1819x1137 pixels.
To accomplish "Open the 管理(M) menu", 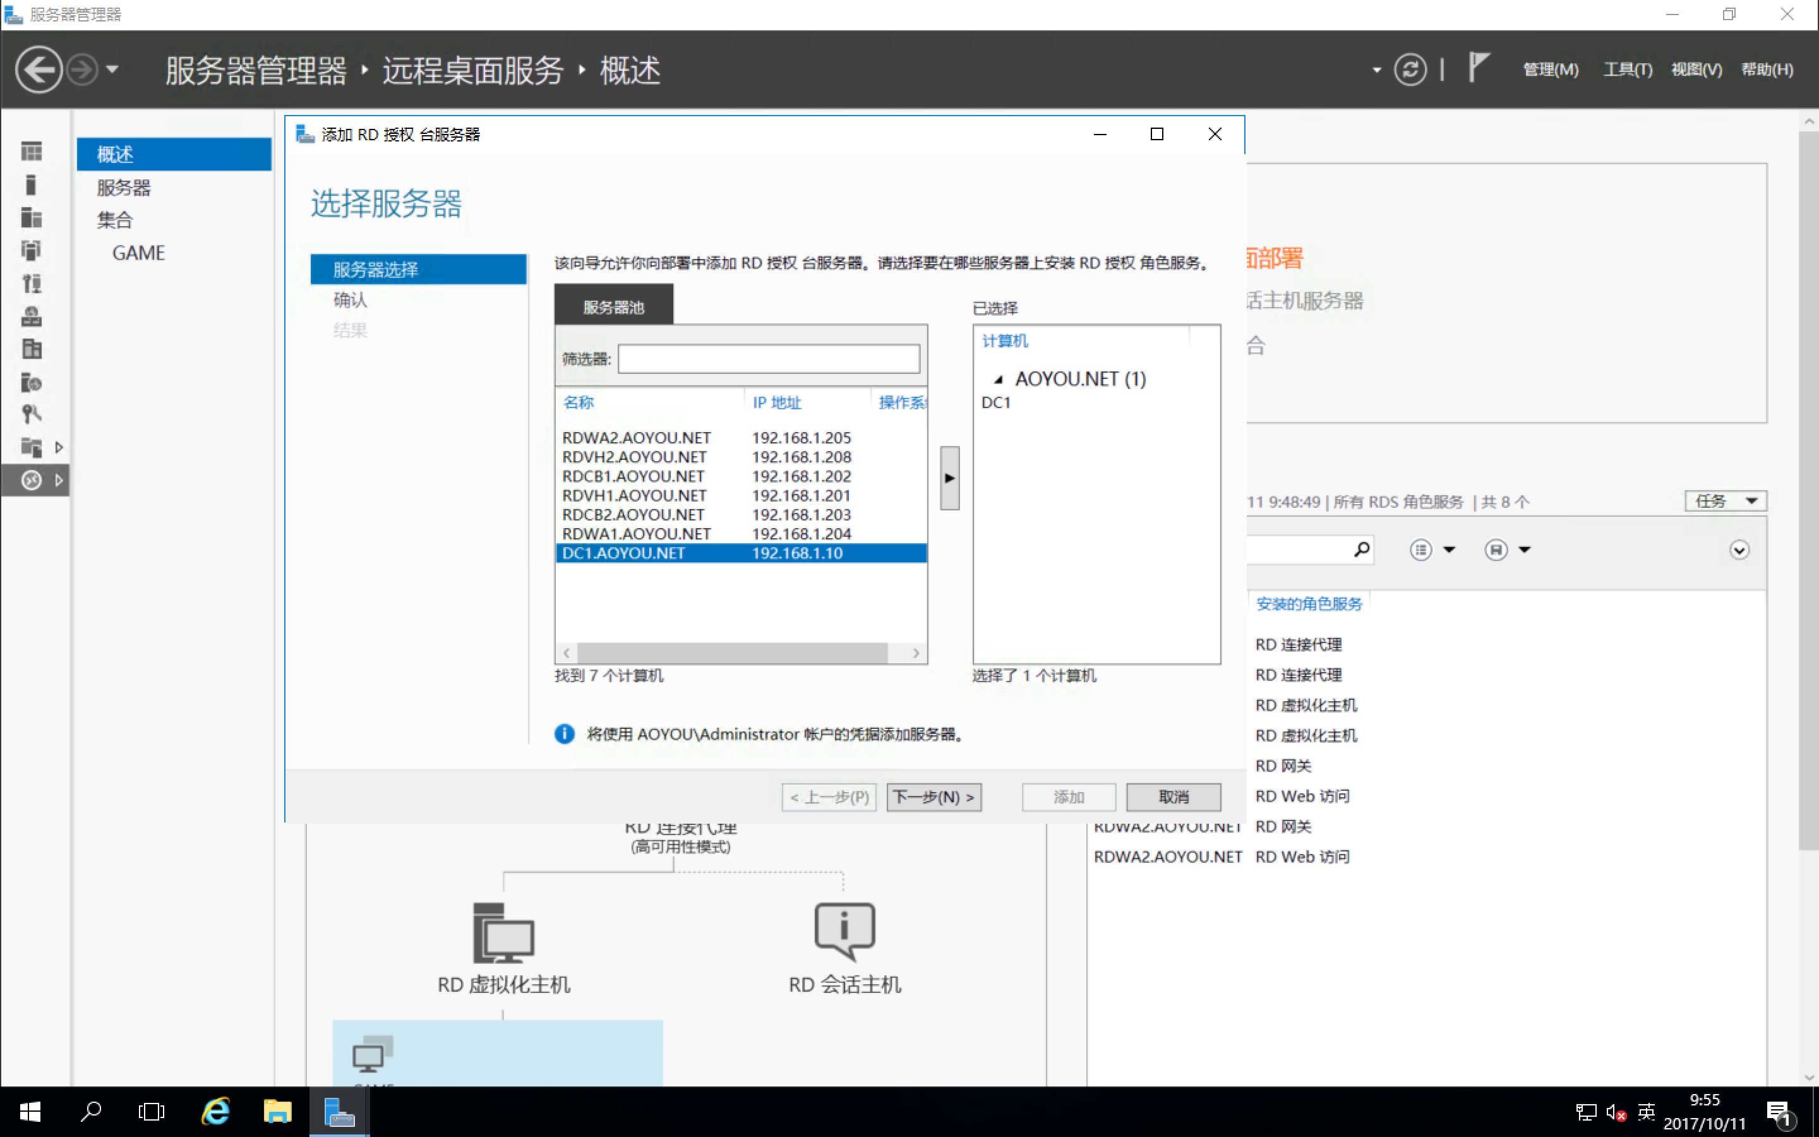I will pos(1550,70).
